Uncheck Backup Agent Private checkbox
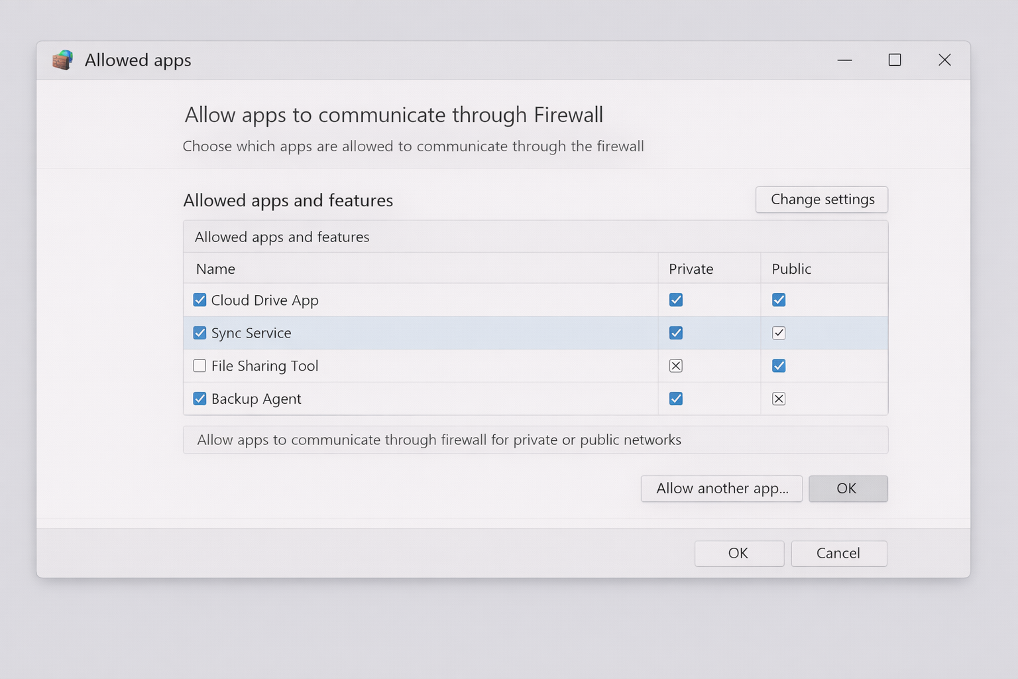 [x=676, y=399]
